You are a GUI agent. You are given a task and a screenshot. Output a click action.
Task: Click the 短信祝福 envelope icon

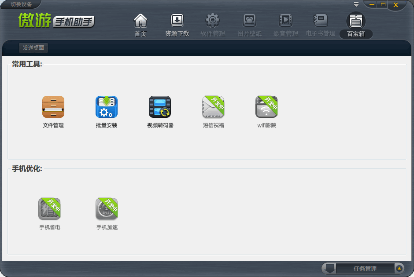pyautogui.click(x=213, y=107)
